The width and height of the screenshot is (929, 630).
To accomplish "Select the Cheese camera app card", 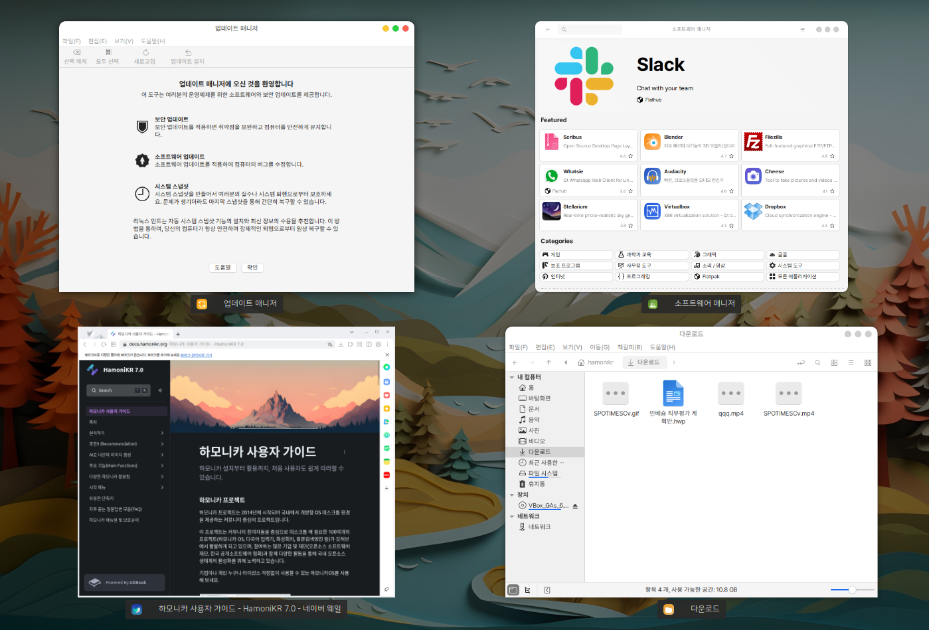I will pos(790,181).
